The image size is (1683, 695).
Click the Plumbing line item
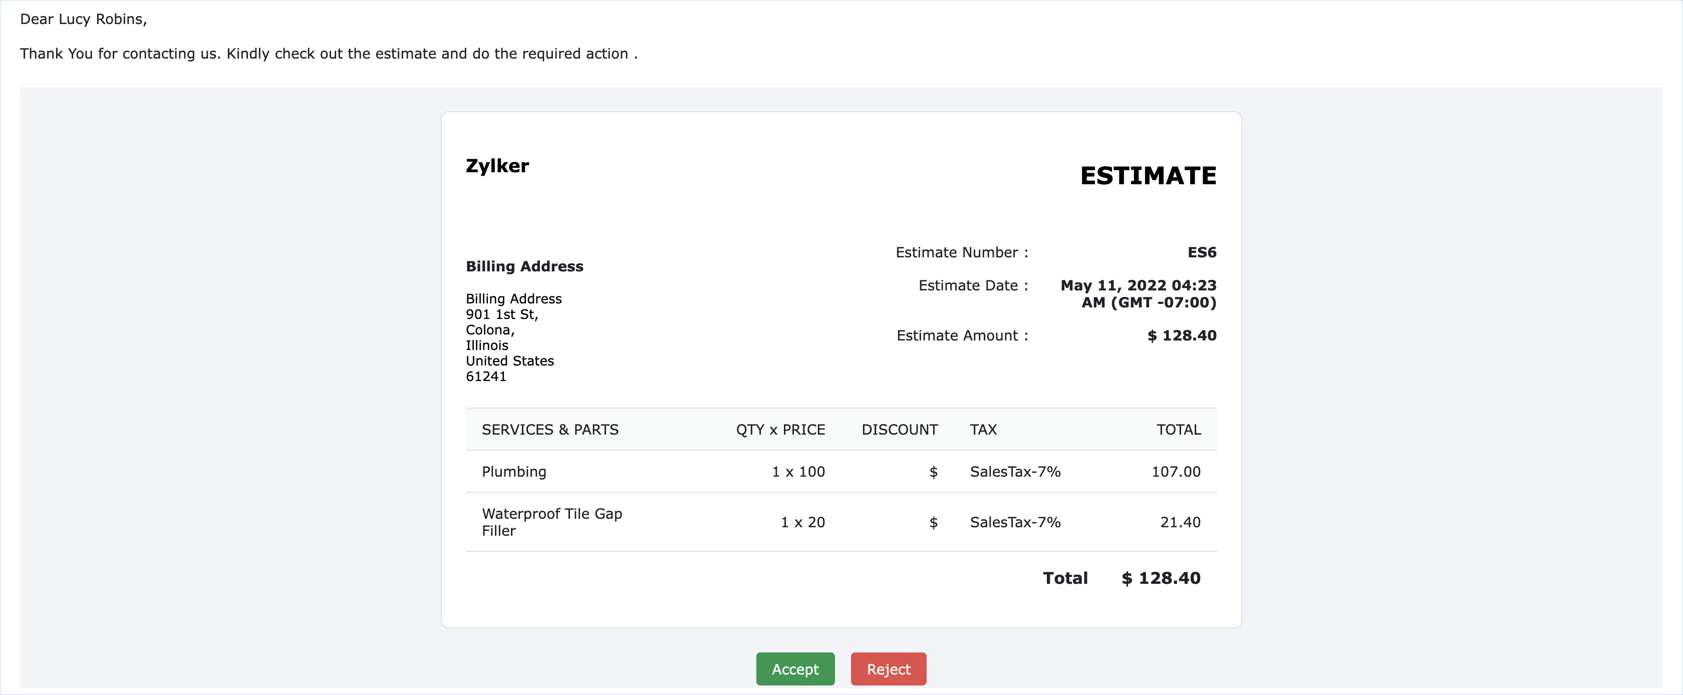(513, 472)
